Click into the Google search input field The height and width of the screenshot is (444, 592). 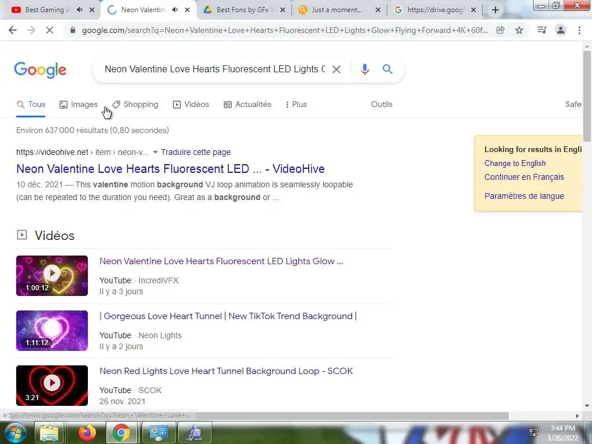(214, 69)
